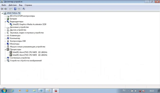This screenshot has height=93, width=160.
Task: Open the Файл menu
Action: (x=4, y=5)
